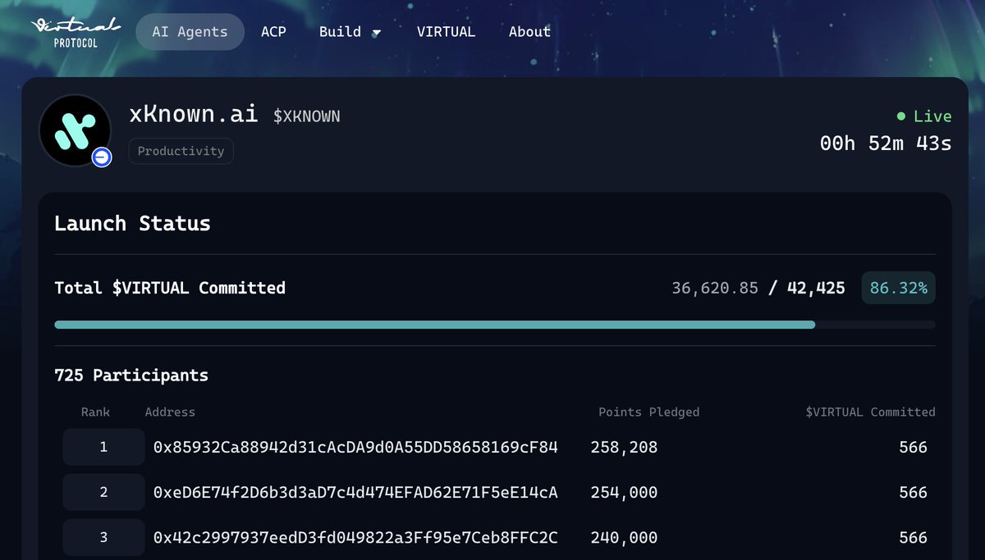Image resolution: width=985 pixels, height=560 pixels.
Task: Sort by the Points Pledged column
Action: pyautogui.click(x=648, y=412)
